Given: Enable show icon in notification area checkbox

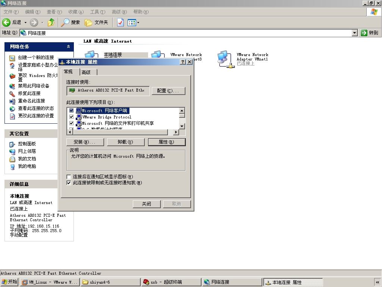Looking at the screenshot, I should click(69, 177).
